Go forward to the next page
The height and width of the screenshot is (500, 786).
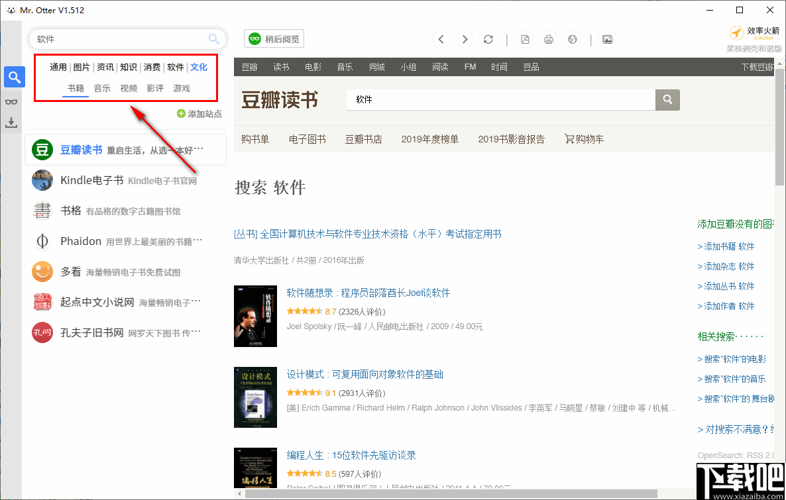coord(465,39)
